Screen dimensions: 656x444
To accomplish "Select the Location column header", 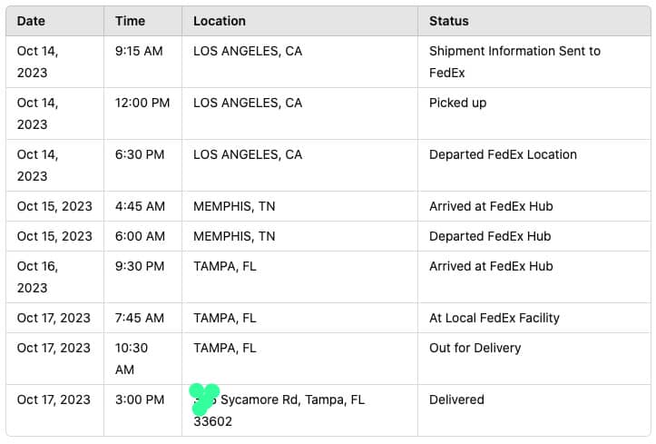I will (220, 21).
